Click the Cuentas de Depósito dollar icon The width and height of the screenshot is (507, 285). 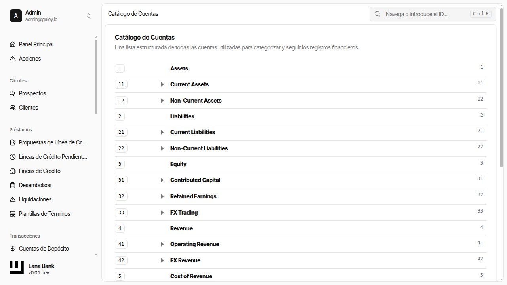point(13,249)
